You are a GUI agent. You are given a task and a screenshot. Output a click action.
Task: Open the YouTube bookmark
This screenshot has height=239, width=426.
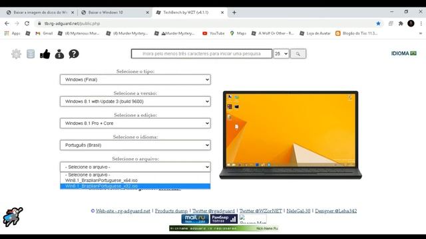point(214,33)
